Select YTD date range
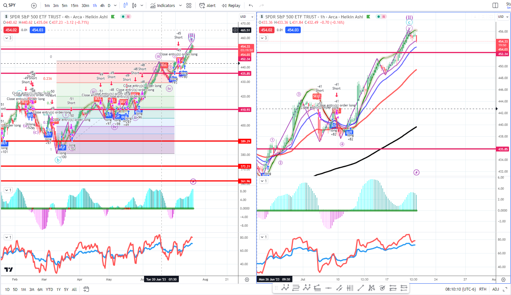 pos(49,289)
